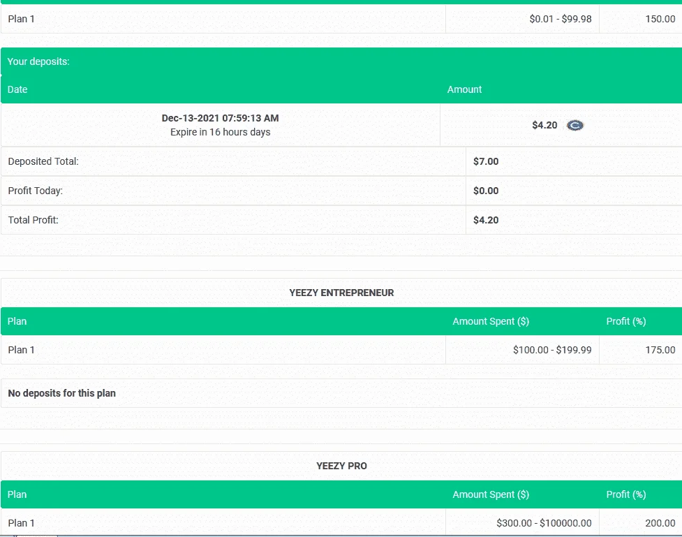682x537 pixels.
Task: Click Plan 1 in the topmost table row
Action: pyautogui.click(x=22, y=19)
